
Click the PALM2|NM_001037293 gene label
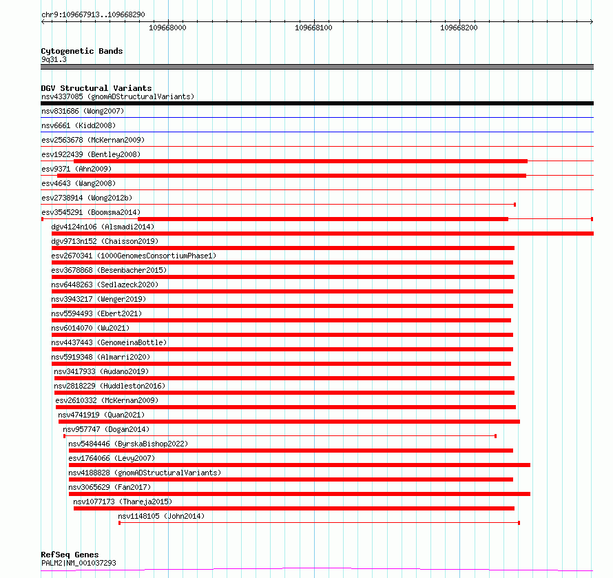click(x=79, y=563)
